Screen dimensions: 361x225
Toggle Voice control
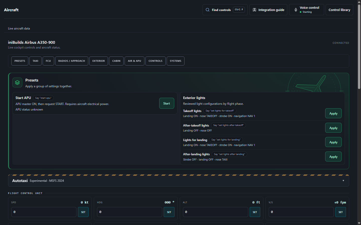click(x=306, y=10)
